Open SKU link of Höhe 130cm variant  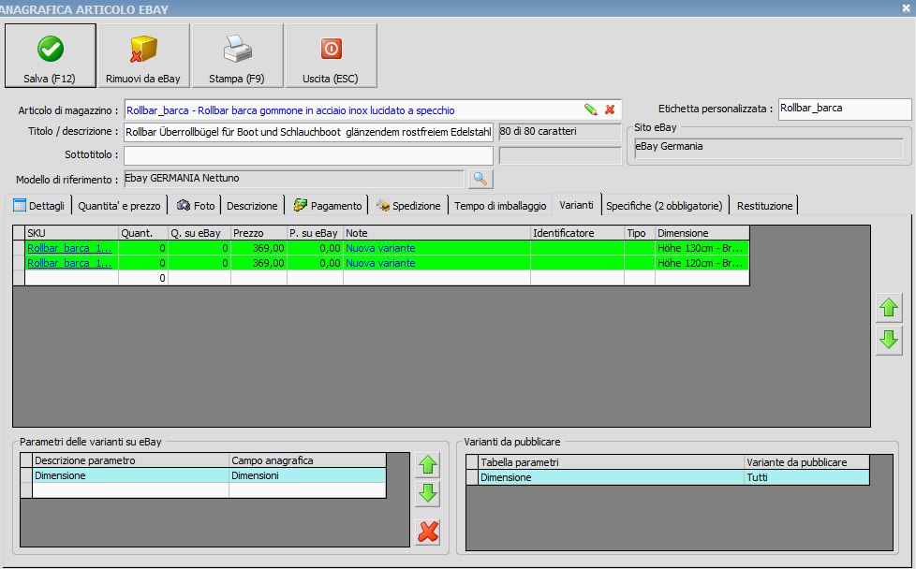pos(69,248)
